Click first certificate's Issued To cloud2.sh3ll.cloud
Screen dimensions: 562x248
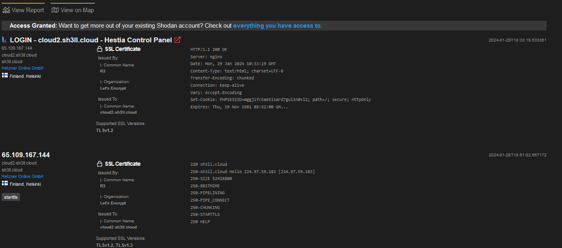point(118,112)
